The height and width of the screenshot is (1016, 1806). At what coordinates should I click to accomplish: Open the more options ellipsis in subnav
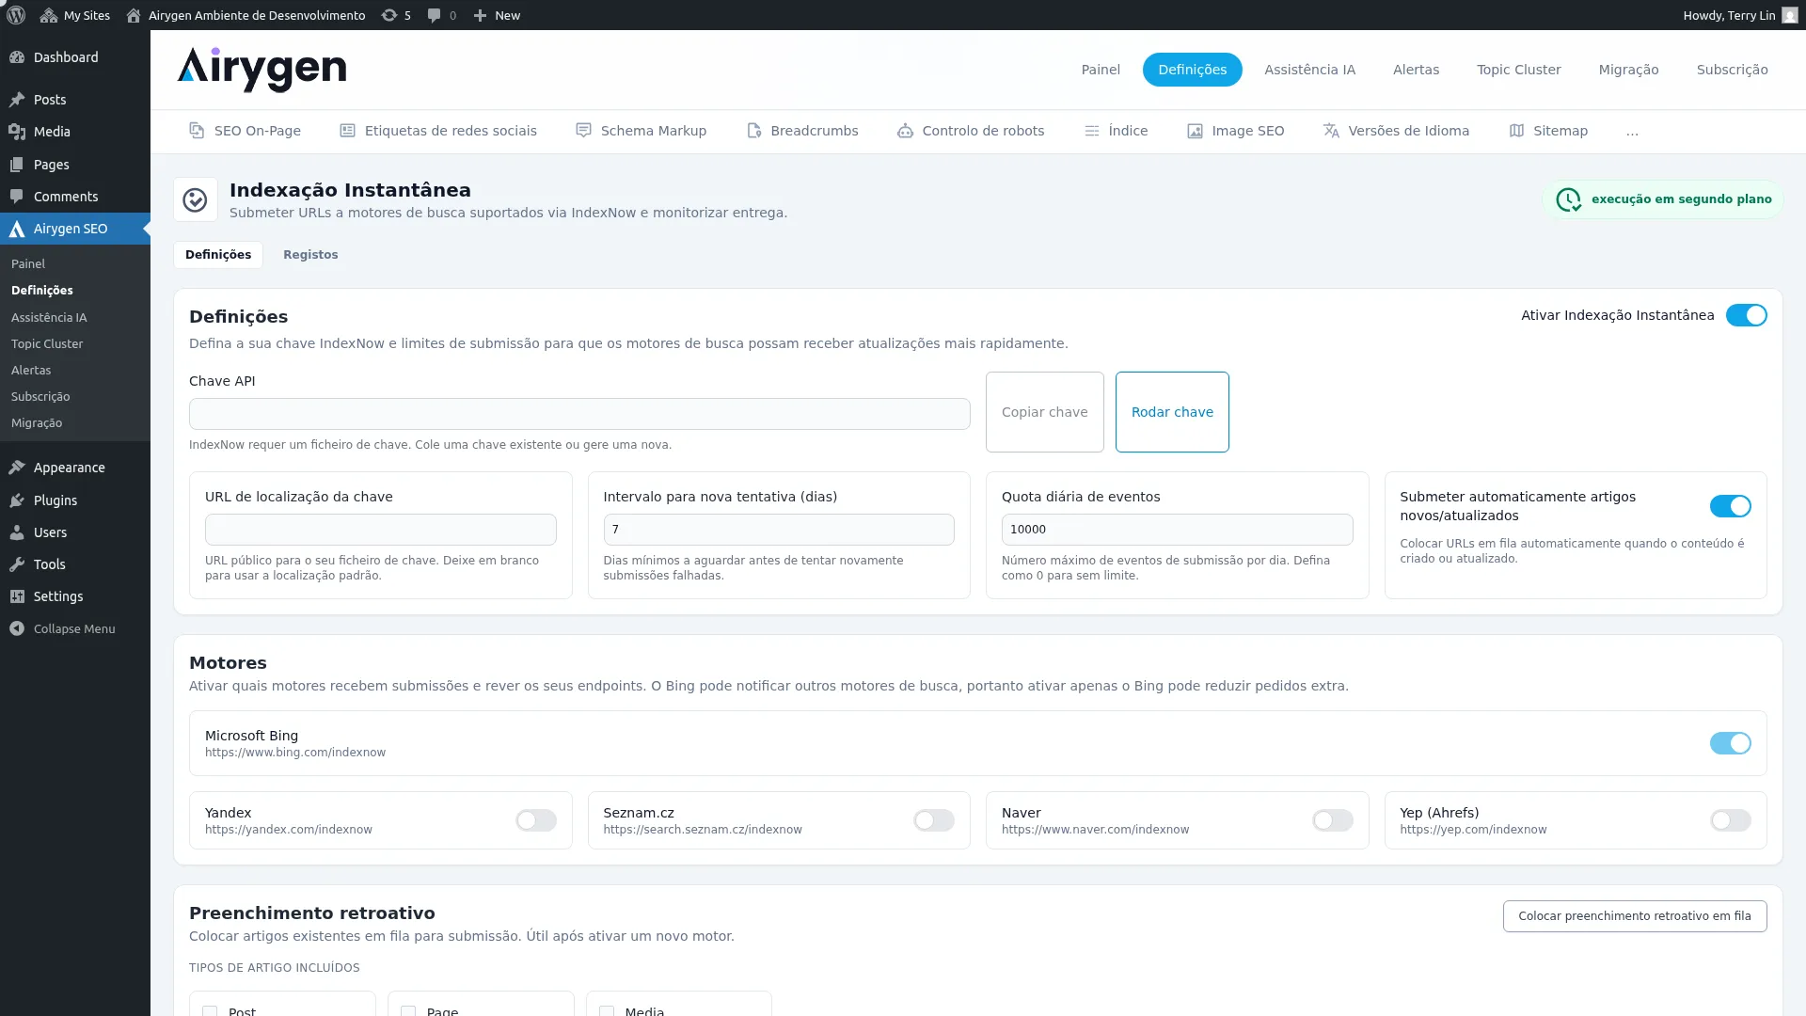tap(1632, 132)
